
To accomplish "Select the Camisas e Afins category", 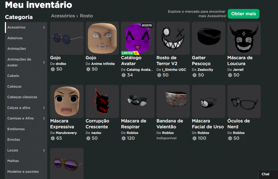I will 26,118.
